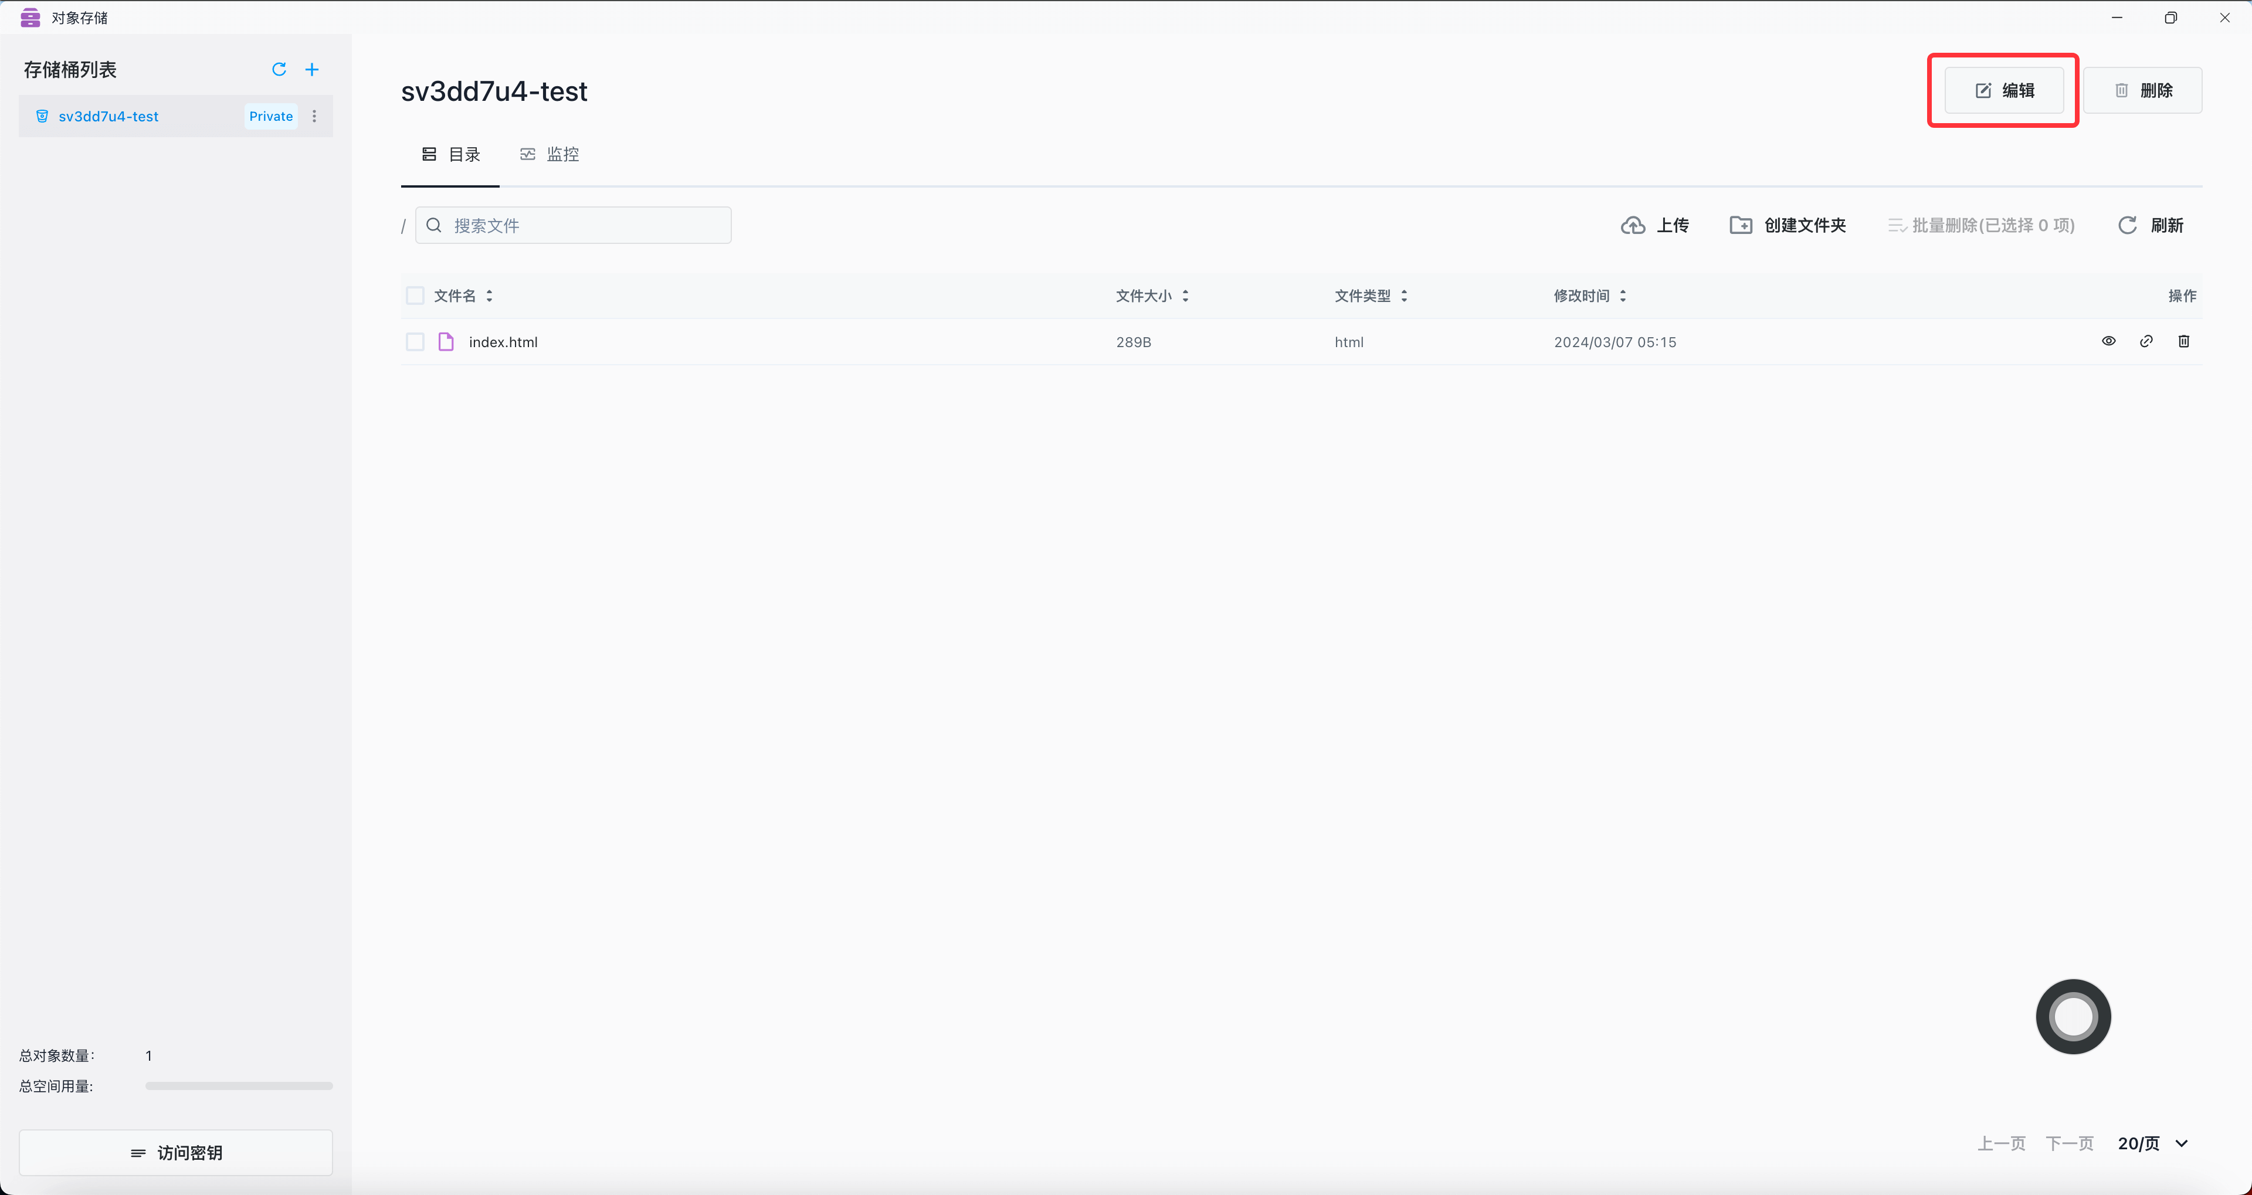Screen dimensions: 2252x1195
Task: Toggle the select-all files checkbox
Action: point(415,296)
